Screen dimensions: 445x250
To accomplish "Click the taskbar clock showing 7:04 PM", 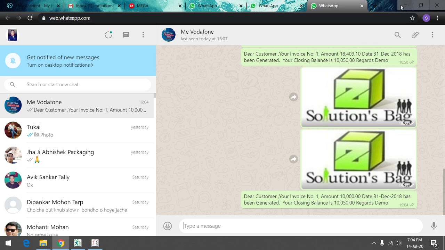I will pos(414,243).
